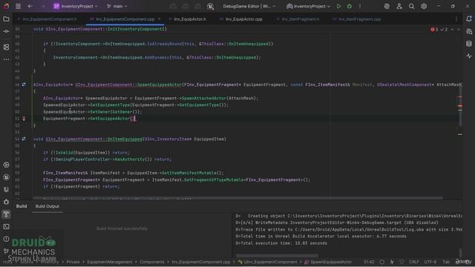This screenshot has height=267, width=475.
Task: Click gutter icon beside SpawnEquippedActor definition
Action: pos(24,85)
